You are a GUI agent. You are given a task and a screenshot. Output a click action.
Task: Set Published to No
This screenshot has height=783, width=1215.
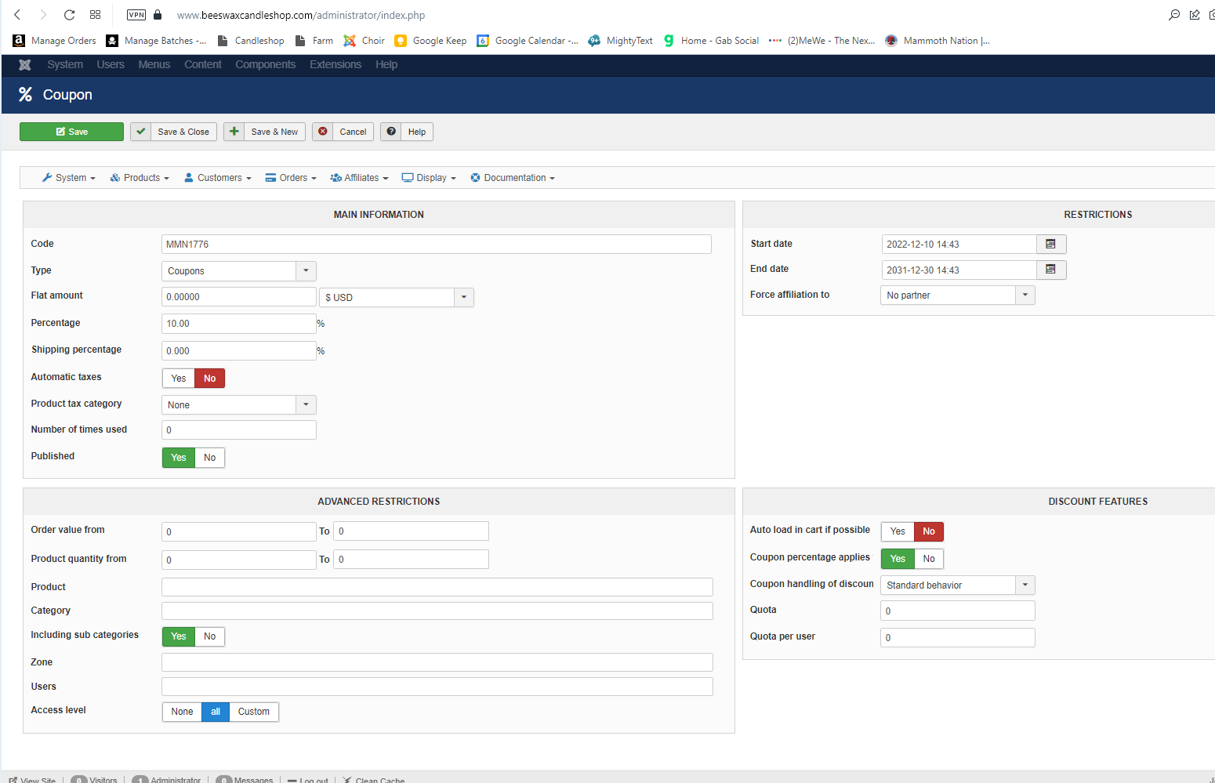point(209,458)
